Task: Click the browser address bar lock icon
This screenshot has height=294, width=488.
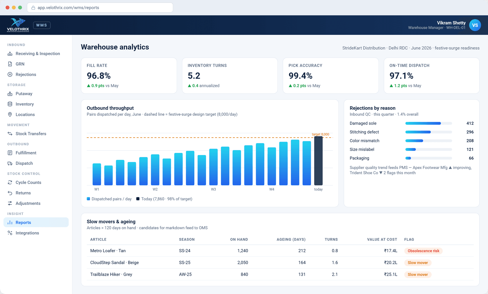Action: click(x=33, y=8)
